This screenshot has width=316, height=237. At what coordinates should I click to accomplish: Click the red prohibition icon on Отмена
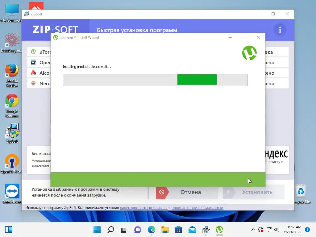162,192
